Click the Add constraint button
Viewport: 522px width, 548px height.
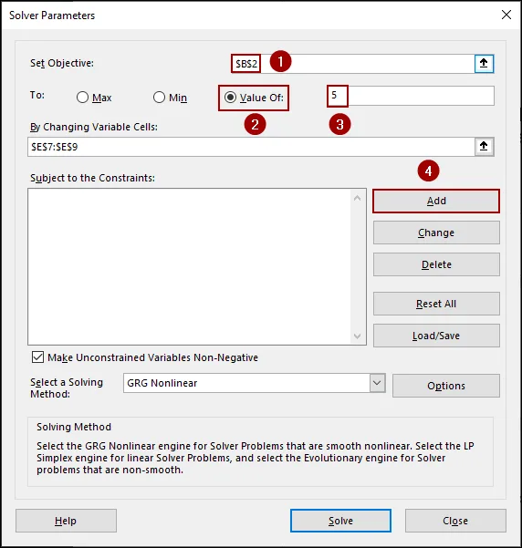click(x=436, y=201)
